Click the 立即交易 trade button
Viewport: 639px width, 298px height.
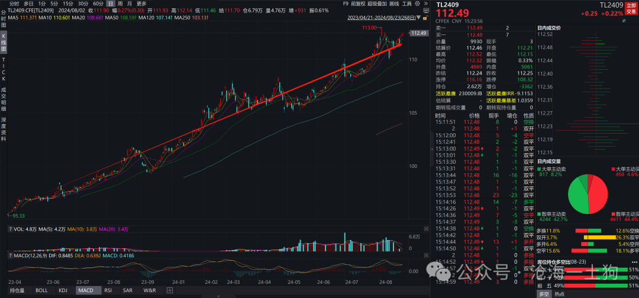click(631, 8)
